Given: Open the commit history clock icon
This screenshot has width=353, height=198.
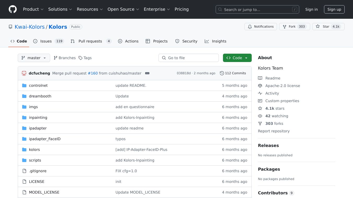Looking at the screenshot, I should pyautogui.click(x=222, y=73).
